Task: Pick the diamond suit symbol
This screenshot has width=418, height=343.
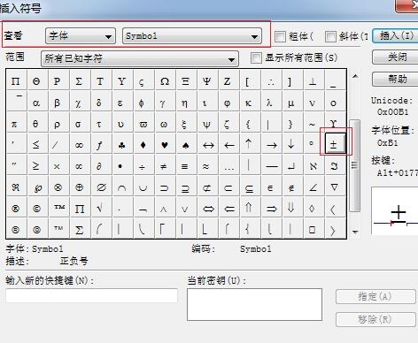Action: [143, 144]
